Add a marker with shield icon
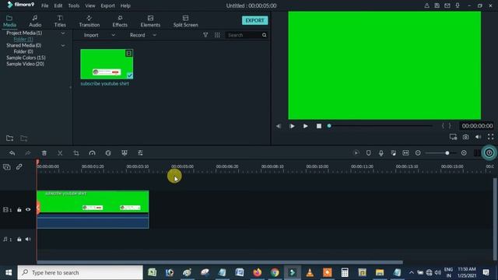This screenshot has height=280, width=498. click(x=368, y=153)
